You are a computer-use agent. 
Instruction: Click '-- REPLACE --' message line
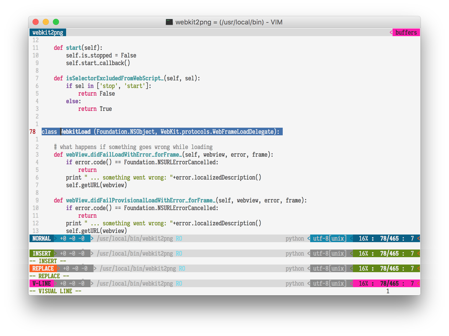coord(49,276)
